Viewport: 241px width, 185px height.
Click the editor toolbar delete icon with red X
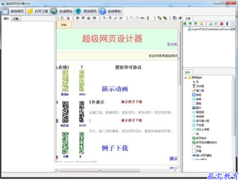68,18
